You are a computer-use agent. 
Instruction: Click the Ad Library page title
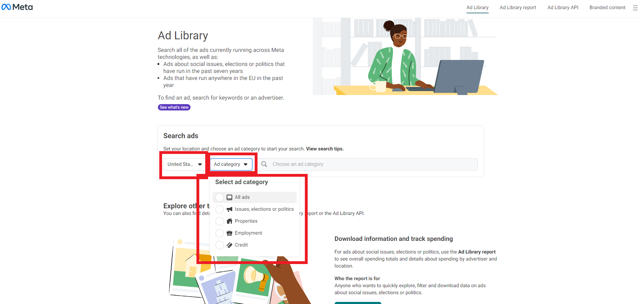(183, 35)
